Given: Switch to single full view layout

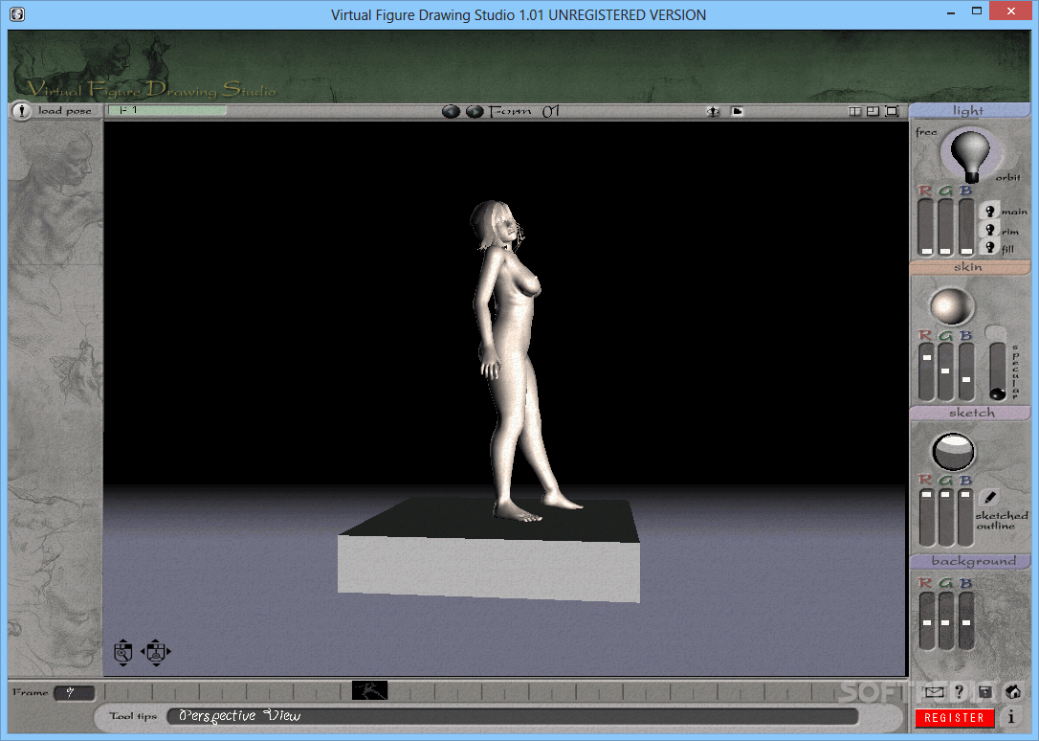Looking at the screenshot, I should 892,111.
